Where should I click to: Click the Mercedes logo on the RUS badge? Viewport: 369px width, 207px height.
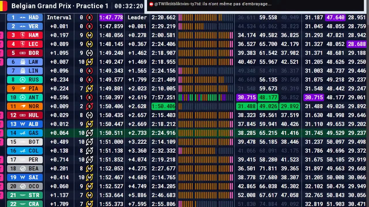click(22, 80)
